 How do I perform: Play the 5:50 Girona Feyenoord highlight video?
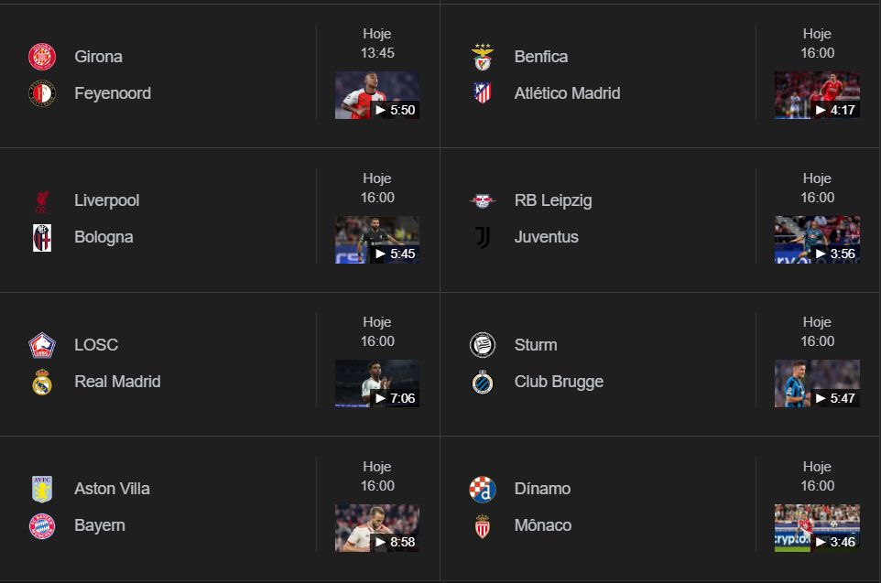(x=377, y=95)
